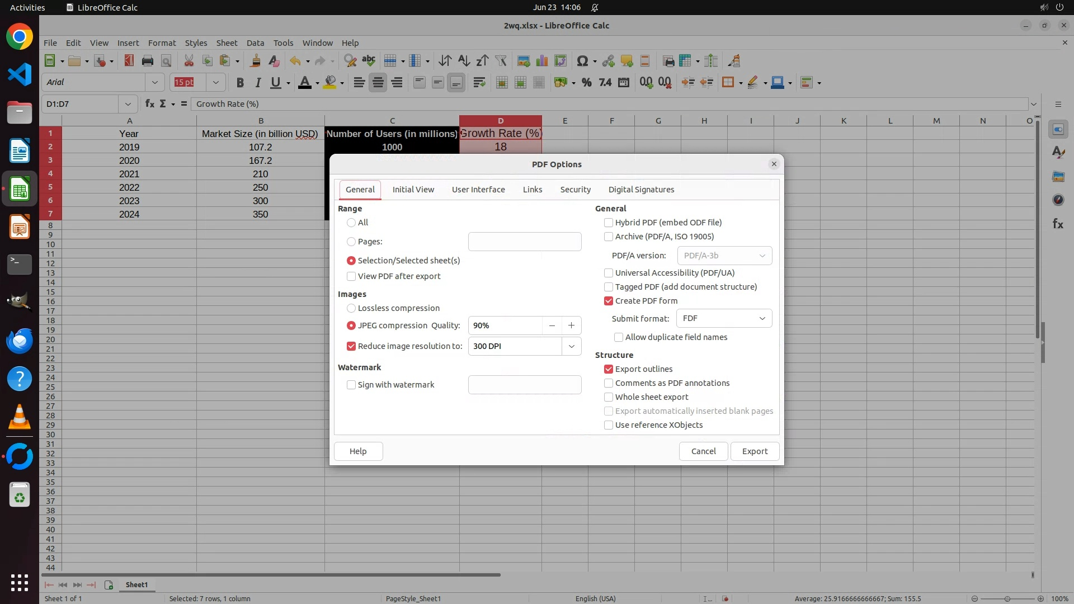Open the sidebar Navigator compass icon
1074x604 pixels.
(x=1058, y=200)
